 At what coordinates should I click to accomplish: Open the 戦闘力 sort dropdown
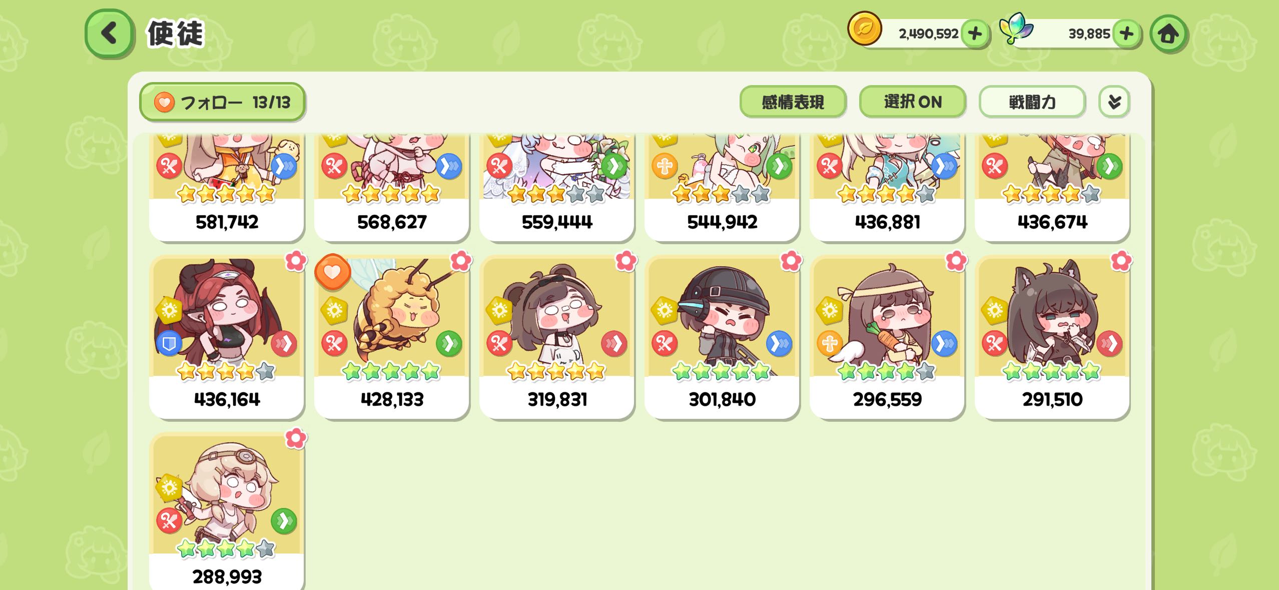pos(1032,102)
